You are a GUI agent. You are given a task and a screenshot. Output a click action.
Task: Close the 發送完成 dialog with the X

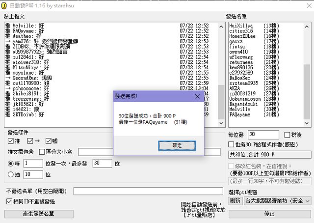tap(197, 96)
